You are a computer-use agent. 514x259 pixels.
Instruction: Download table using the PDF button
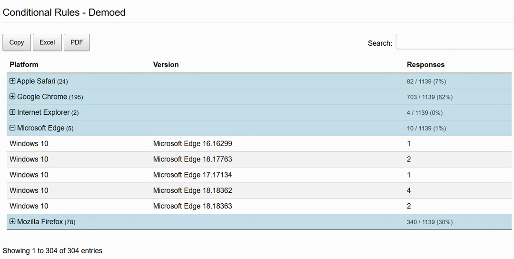(x=77, y=42)
